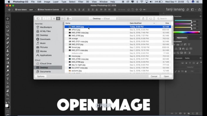Open the item arrangement dropdown

(68, 18)
